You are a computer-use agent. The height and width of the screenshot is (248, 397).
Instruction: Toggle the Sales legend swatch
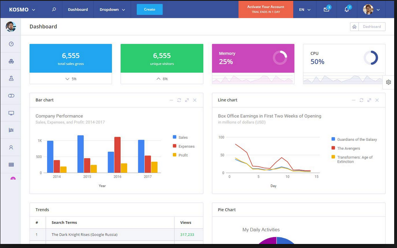[x=174, y=137]
